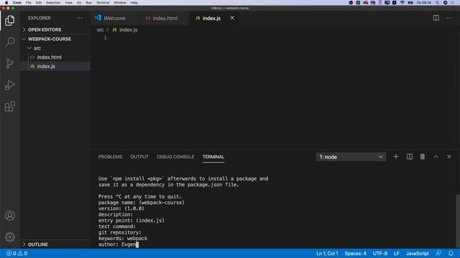Open the Apple menu
Image resolution: width=460 pixels, height=258 pixels.
[x=6, y=3]
